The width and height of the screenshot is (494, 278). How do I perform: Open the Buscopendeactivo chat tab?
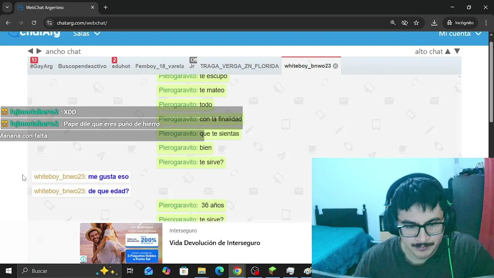point(82,66)
